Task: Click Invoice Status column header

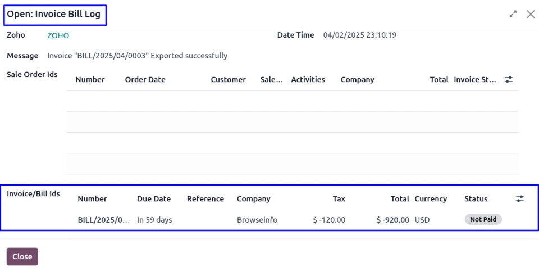Action: coord(474,80)
